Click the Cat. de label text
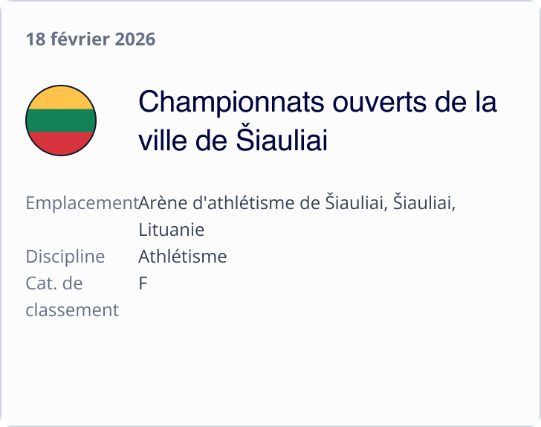The height and width of the screenshot is (427, 541). click(x=54, y=283)
